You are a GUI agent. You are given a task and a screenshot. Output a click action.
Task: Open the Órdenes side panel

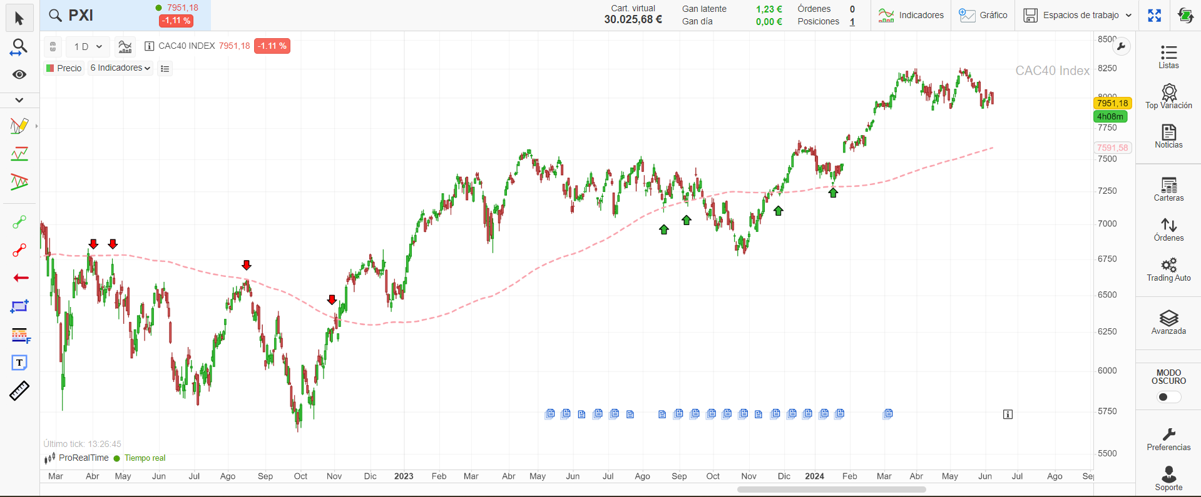click(x=1168, y=229)
